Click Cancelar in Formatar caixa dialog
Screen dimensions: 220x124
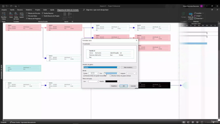tap(133, 86)
